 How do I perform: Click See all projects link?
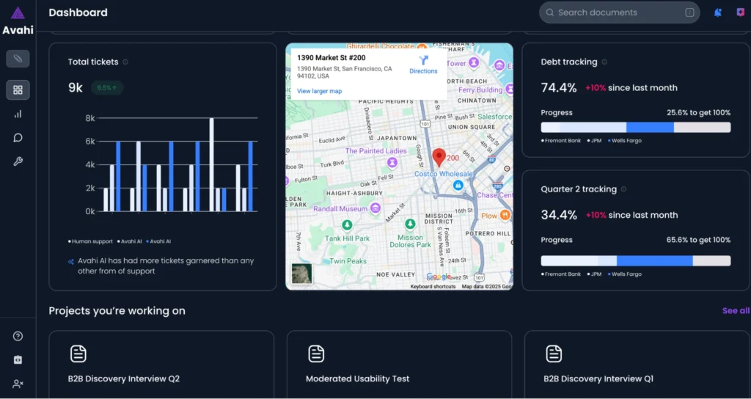click(x=736, y=311)
